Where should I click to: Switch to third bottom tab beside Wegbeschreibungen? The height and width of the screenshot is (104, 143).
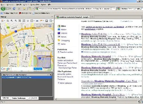[x=33, y=98]
